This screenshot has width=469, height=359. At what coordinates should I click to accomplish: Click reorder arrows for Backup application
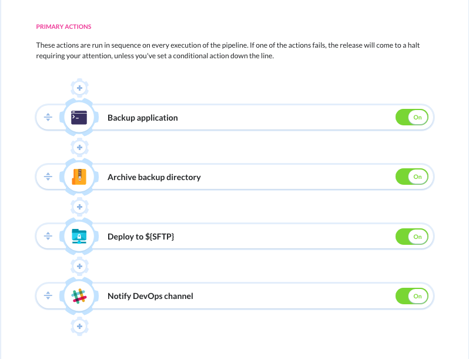click(x=48, y=117)
